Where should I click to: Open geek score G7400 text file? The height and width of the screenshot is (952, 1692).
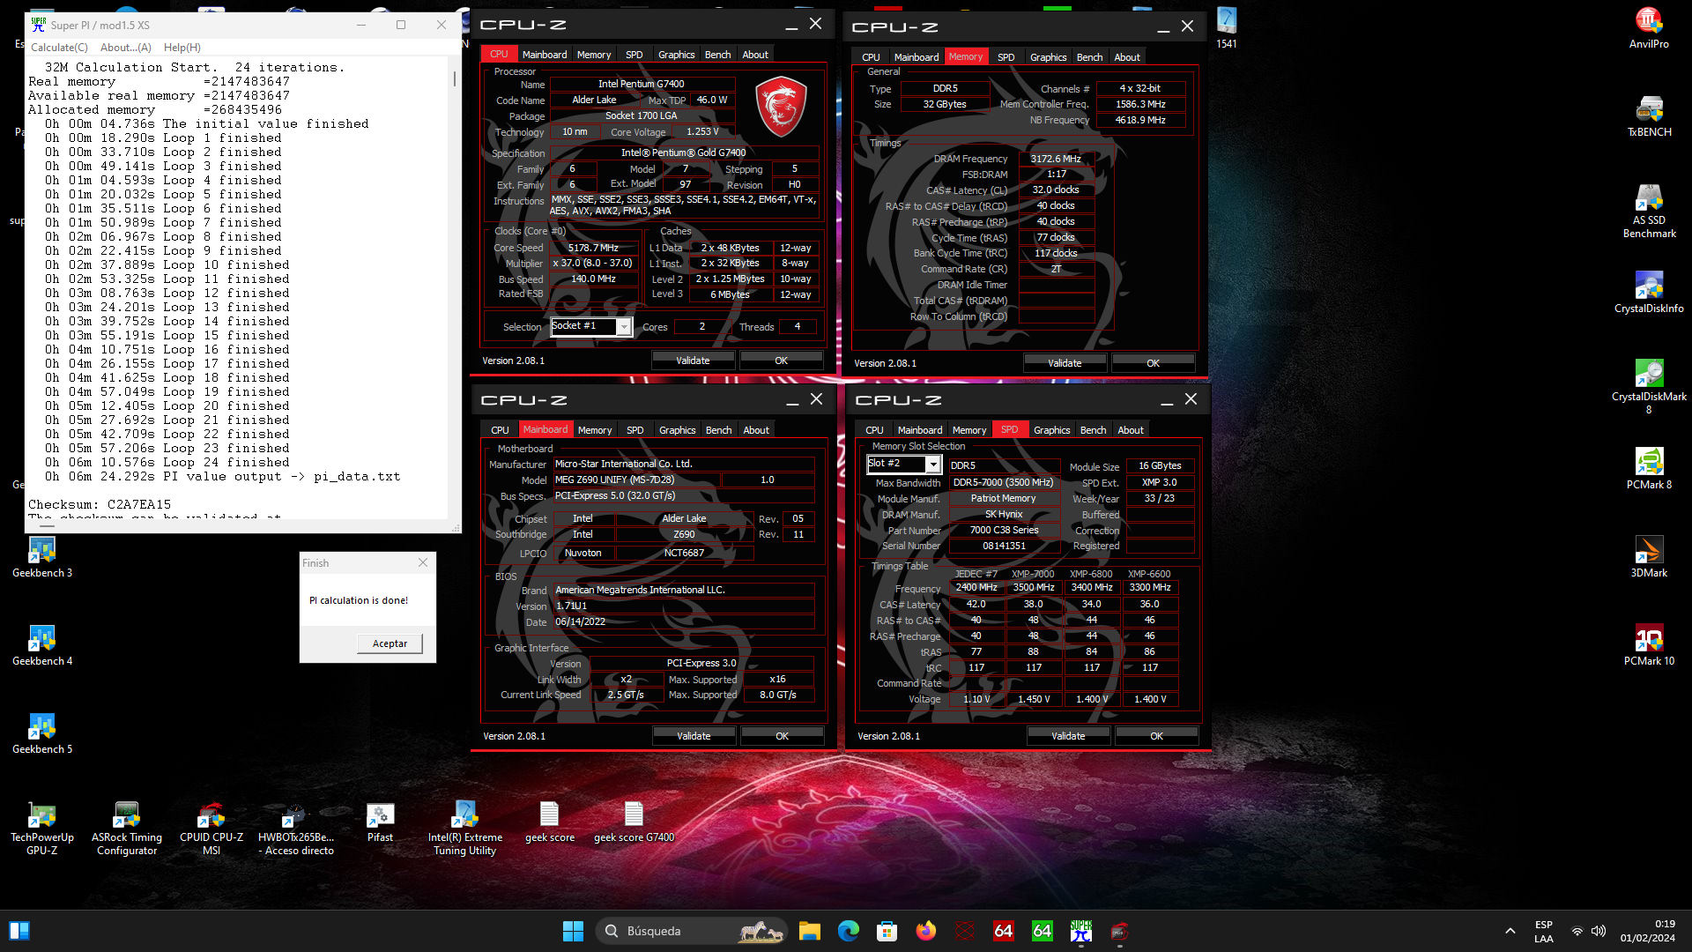pyautogui.click(x=634, y=822)
